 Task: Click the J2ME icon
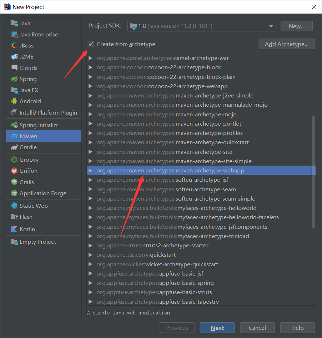tap(14, 57)
